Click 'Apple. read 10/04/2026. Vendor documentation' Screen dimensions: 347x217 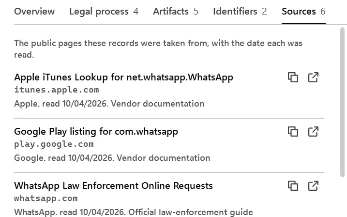[x=109, y=104]
